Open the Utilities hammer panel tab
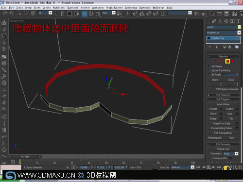This screenshot has height=182, width=243. [238, 21]
